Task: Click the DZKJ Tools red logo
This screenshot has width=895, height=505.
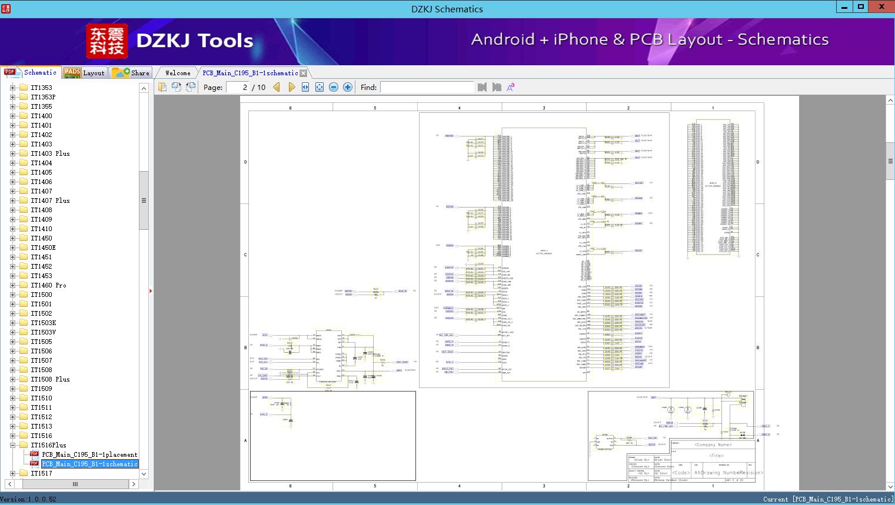Action: (107, 41)
